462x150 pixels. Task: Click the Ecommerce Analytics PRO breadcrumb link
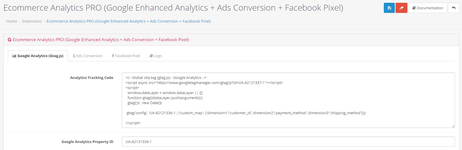129,21
